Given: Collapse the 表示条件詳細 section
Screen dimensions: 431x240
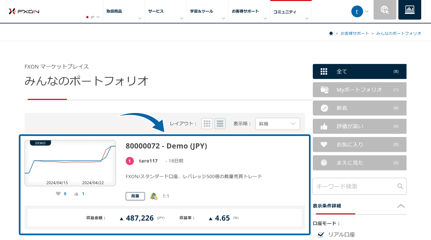Looking at the screenshot, I should 401,206.
